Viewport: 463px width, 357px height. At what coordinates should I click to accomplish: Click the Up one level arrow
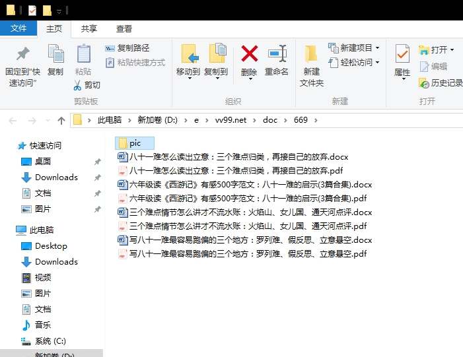tap(61, 120)
